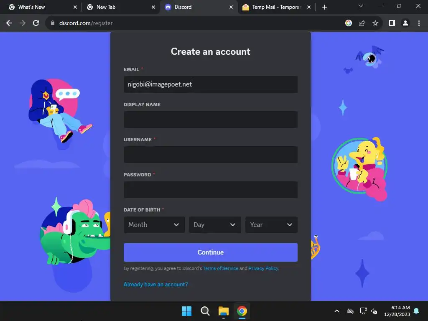Close the What's New tab
The width and height of the screenshot is (428, 321).
click(x=75, y=7)
